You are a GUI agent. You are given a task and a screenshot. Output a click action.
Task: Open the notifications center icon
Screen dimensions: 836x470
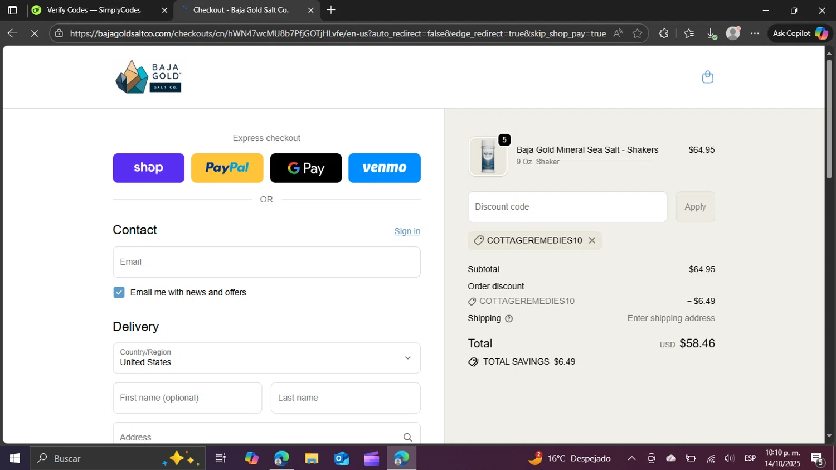(x=818, y=459)
